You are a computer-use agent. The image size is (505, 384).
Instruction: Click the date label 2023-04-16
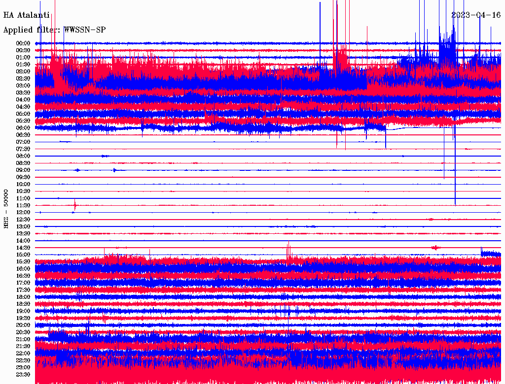(476, 15)
